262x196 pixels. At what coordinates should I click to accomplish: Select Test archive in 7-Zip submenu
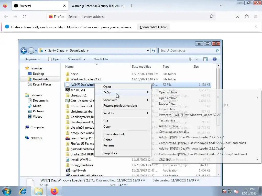(x=167, y=120)
